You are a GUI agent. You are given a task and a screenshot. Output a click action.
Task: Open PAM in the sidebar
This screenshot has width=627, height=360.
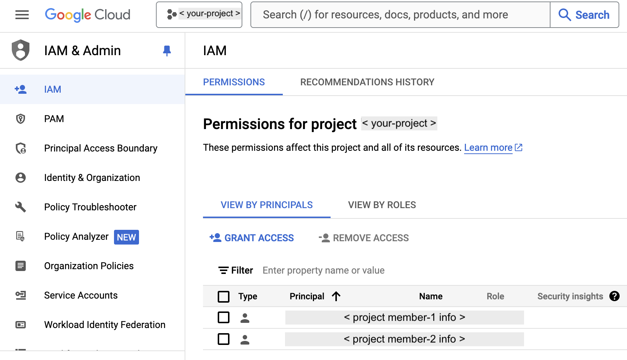92,119
